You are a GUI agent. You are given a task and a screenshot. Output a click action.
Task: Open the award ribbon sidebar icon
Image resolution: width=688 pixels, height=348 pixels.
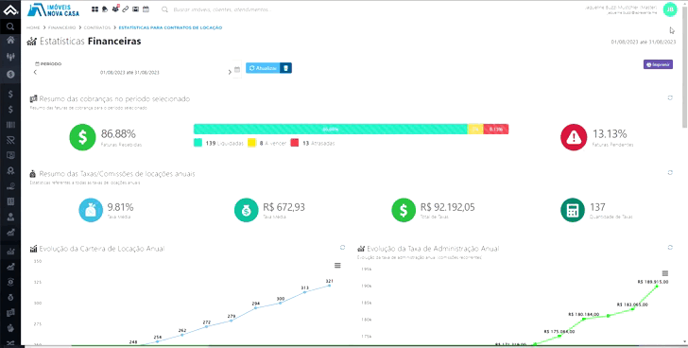10,171
